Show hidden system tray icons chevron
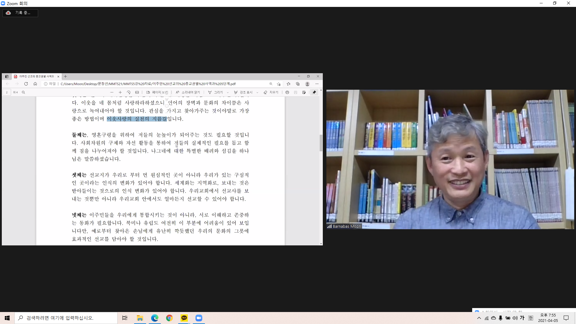Image resolution: width=576 pixels, height=324 pixels. pos(479,318)
